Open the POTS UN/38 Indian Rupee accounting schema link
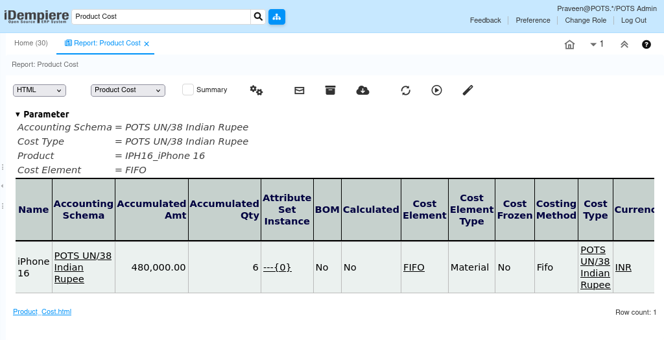Viewport: 664px width, 340px height. pyautogui.click(x=83, y=267)
